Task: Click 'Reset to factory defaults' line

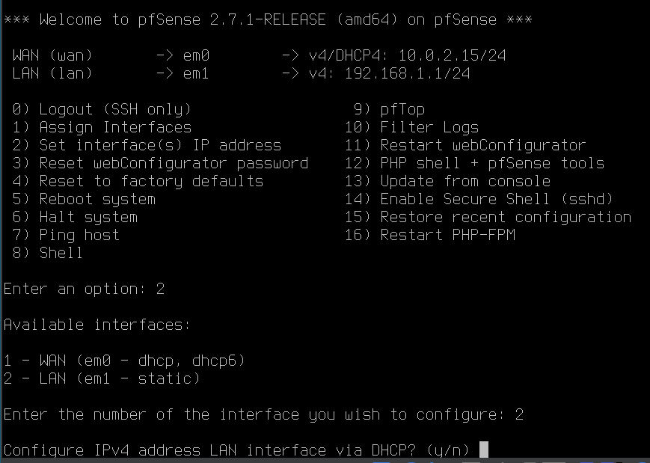Action: pyautogui.click(x=150, y=181)
